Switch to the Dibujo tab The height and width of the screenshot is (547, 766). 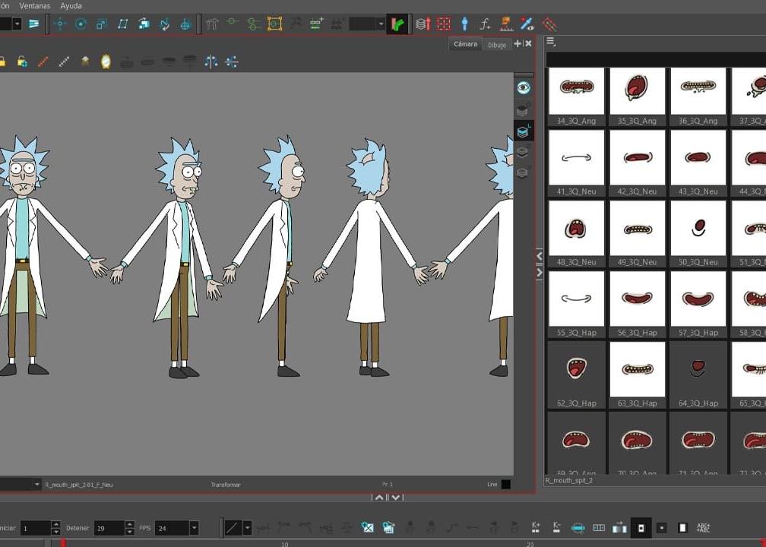497,45
